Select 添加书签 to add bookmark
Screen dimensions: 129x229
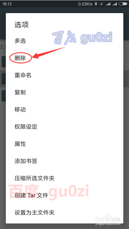coord(64,161)
